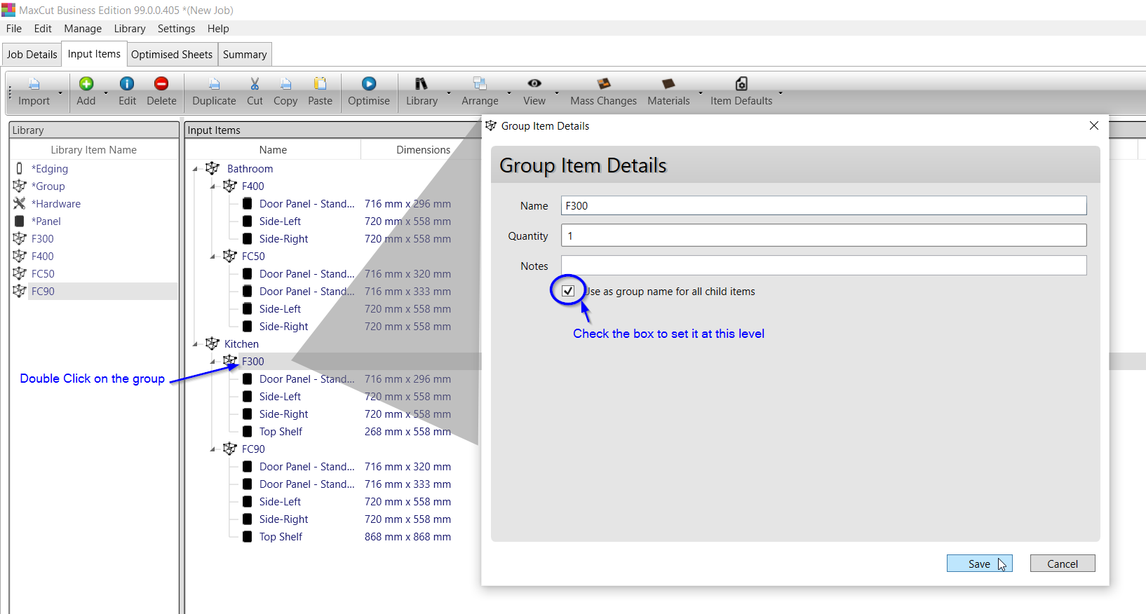Click the Name input field containing F300
Screen dimensions: 1146x614
[x=824, y=205]
